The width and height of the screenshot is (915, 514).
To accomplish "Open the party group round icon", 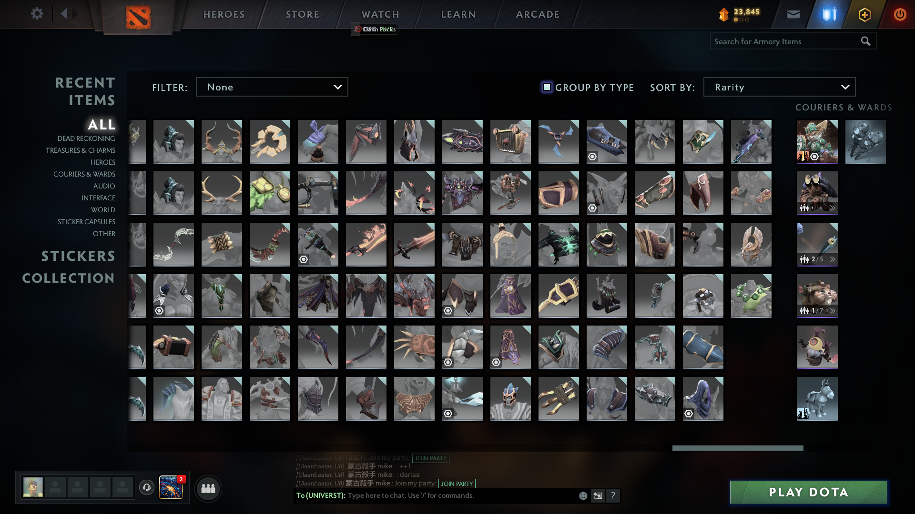I will [208, 488].
